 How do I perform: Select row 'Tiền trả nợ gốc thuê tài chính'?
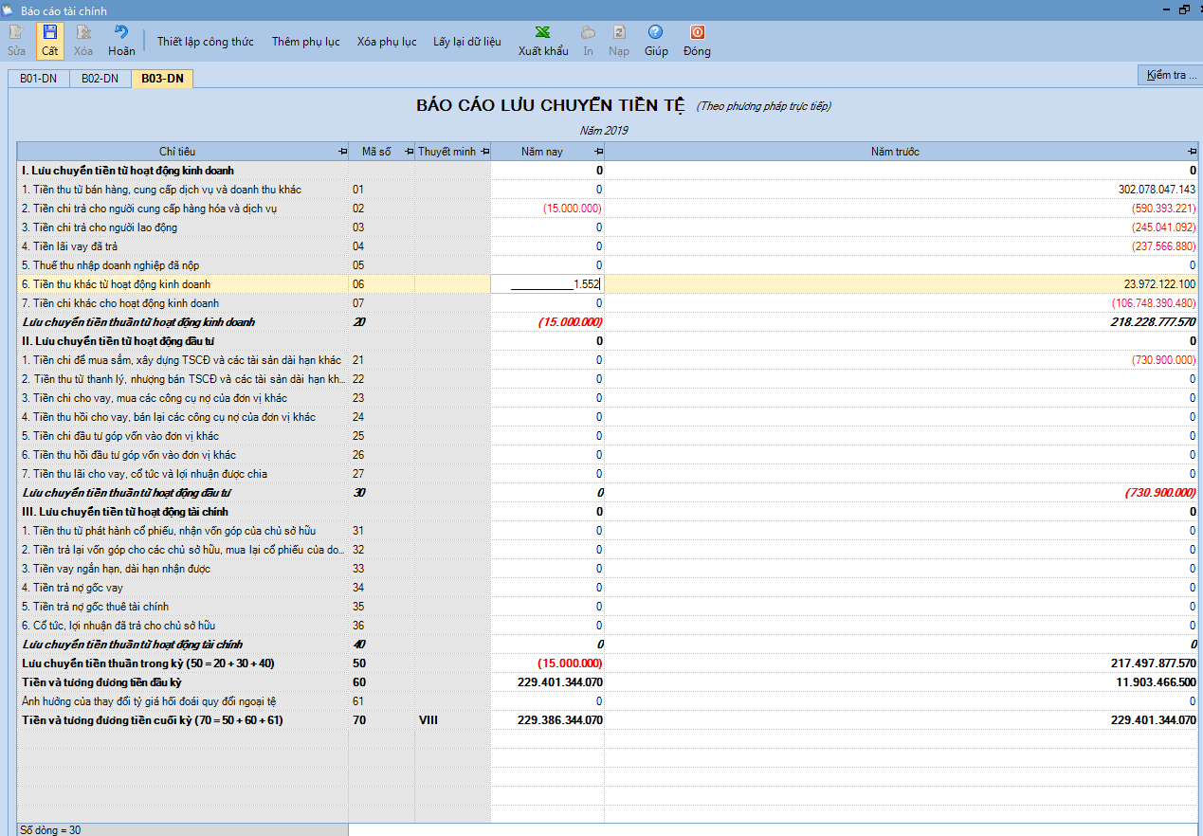[607, 607]
